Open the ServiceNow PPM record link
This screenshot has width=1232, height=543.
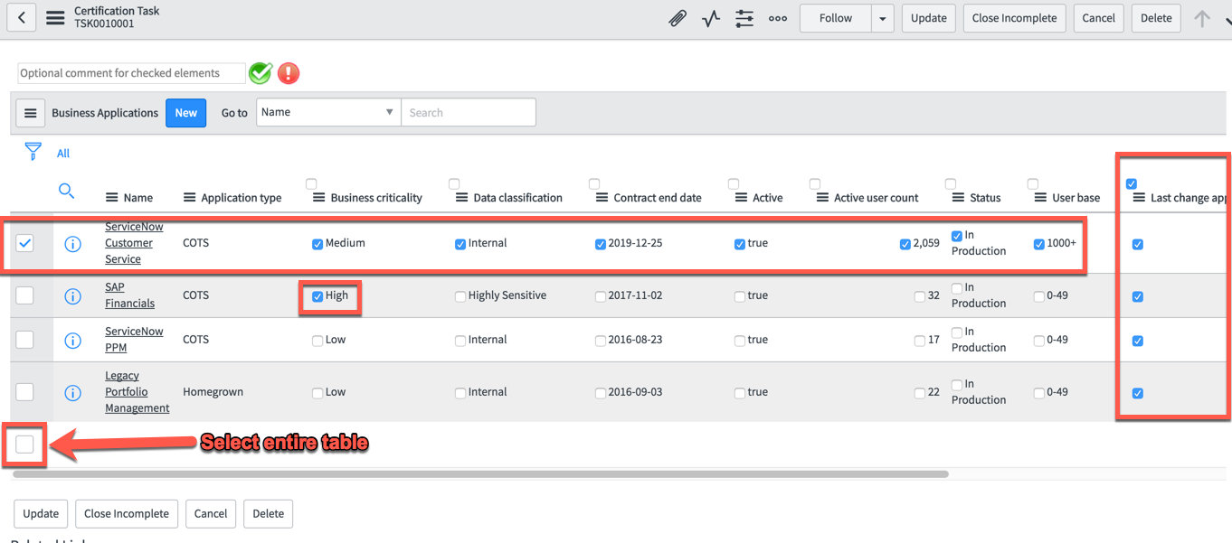pos(134,340)
